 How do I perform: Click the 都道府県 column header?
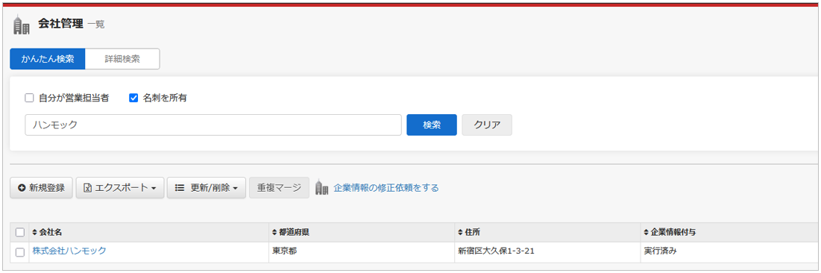(x=361, y=232)
